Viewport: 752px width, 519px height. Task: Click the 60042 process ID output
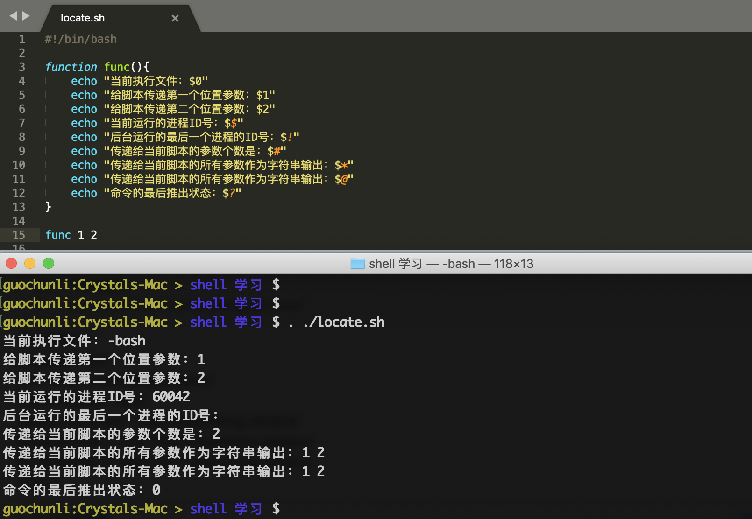pyautogui.click(x=171, y=397)
